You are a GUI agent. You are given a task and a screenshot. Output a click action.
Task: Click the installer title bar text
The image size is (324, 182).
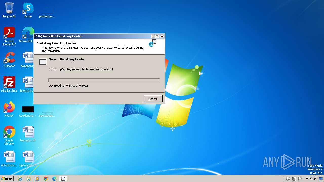[x=58, y=36]
